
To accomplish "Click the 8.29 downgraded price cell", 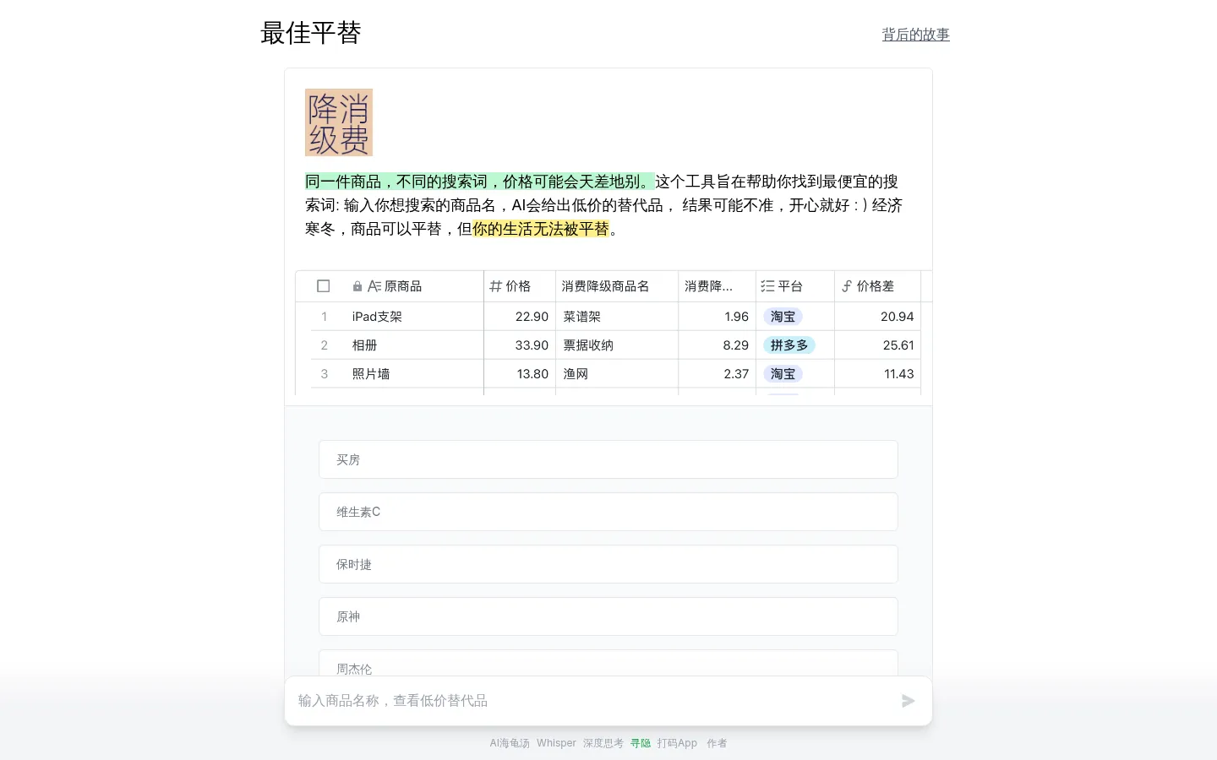I will 717,345.
